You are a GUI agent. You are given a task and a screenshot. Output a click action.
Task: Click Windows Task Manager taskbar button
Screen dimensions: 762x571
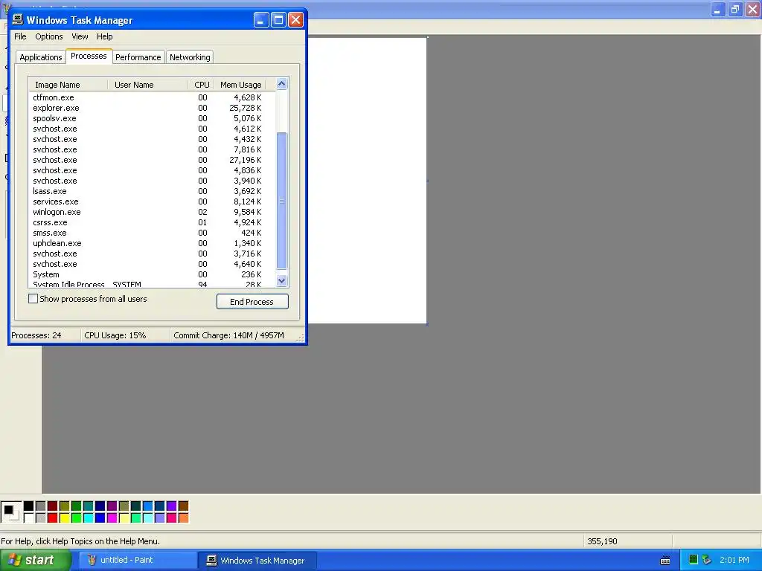click(258, 561)
